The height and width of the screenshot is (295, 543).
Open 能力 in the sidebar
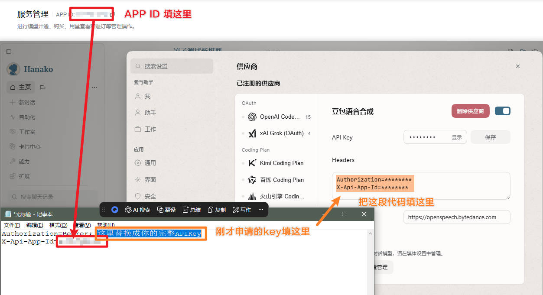click(20, 161)
